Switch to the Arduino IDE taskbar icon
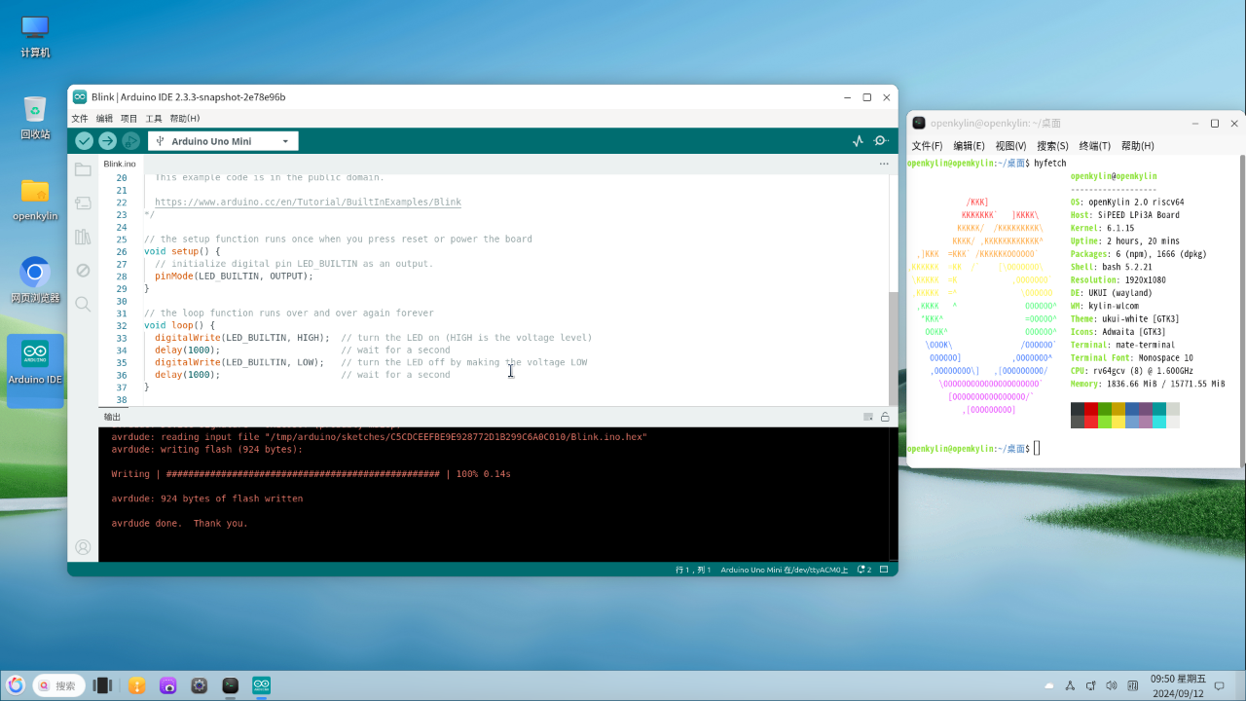 pos(262,685)
